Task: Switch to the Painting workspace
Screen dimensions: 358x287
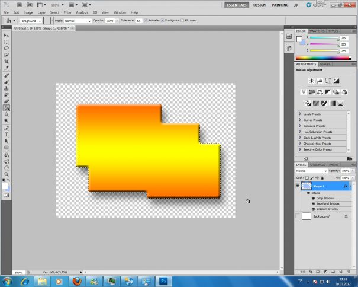Action: pyautogui.click(x=280, y=5)
